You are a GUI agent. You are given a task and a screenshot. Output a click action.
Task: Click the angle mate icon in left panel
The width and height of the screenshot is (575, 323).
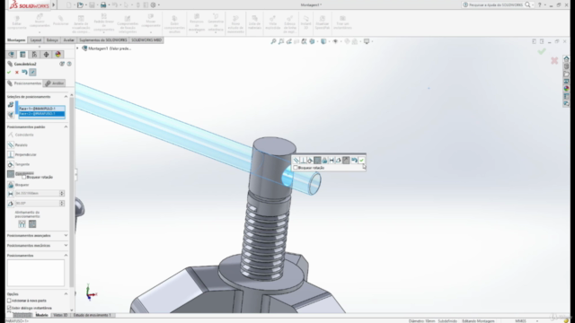[11, 204]
